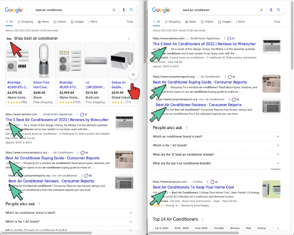Open 'Best Air Conditioner Reviews - Consumer Reports' left window
Screen dimensions: 294x235
pyautogui.click(x=51, y=181)
